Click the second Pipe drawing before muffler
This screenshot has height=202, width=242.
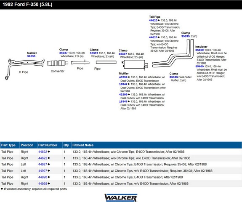click(x=106, y=62)
